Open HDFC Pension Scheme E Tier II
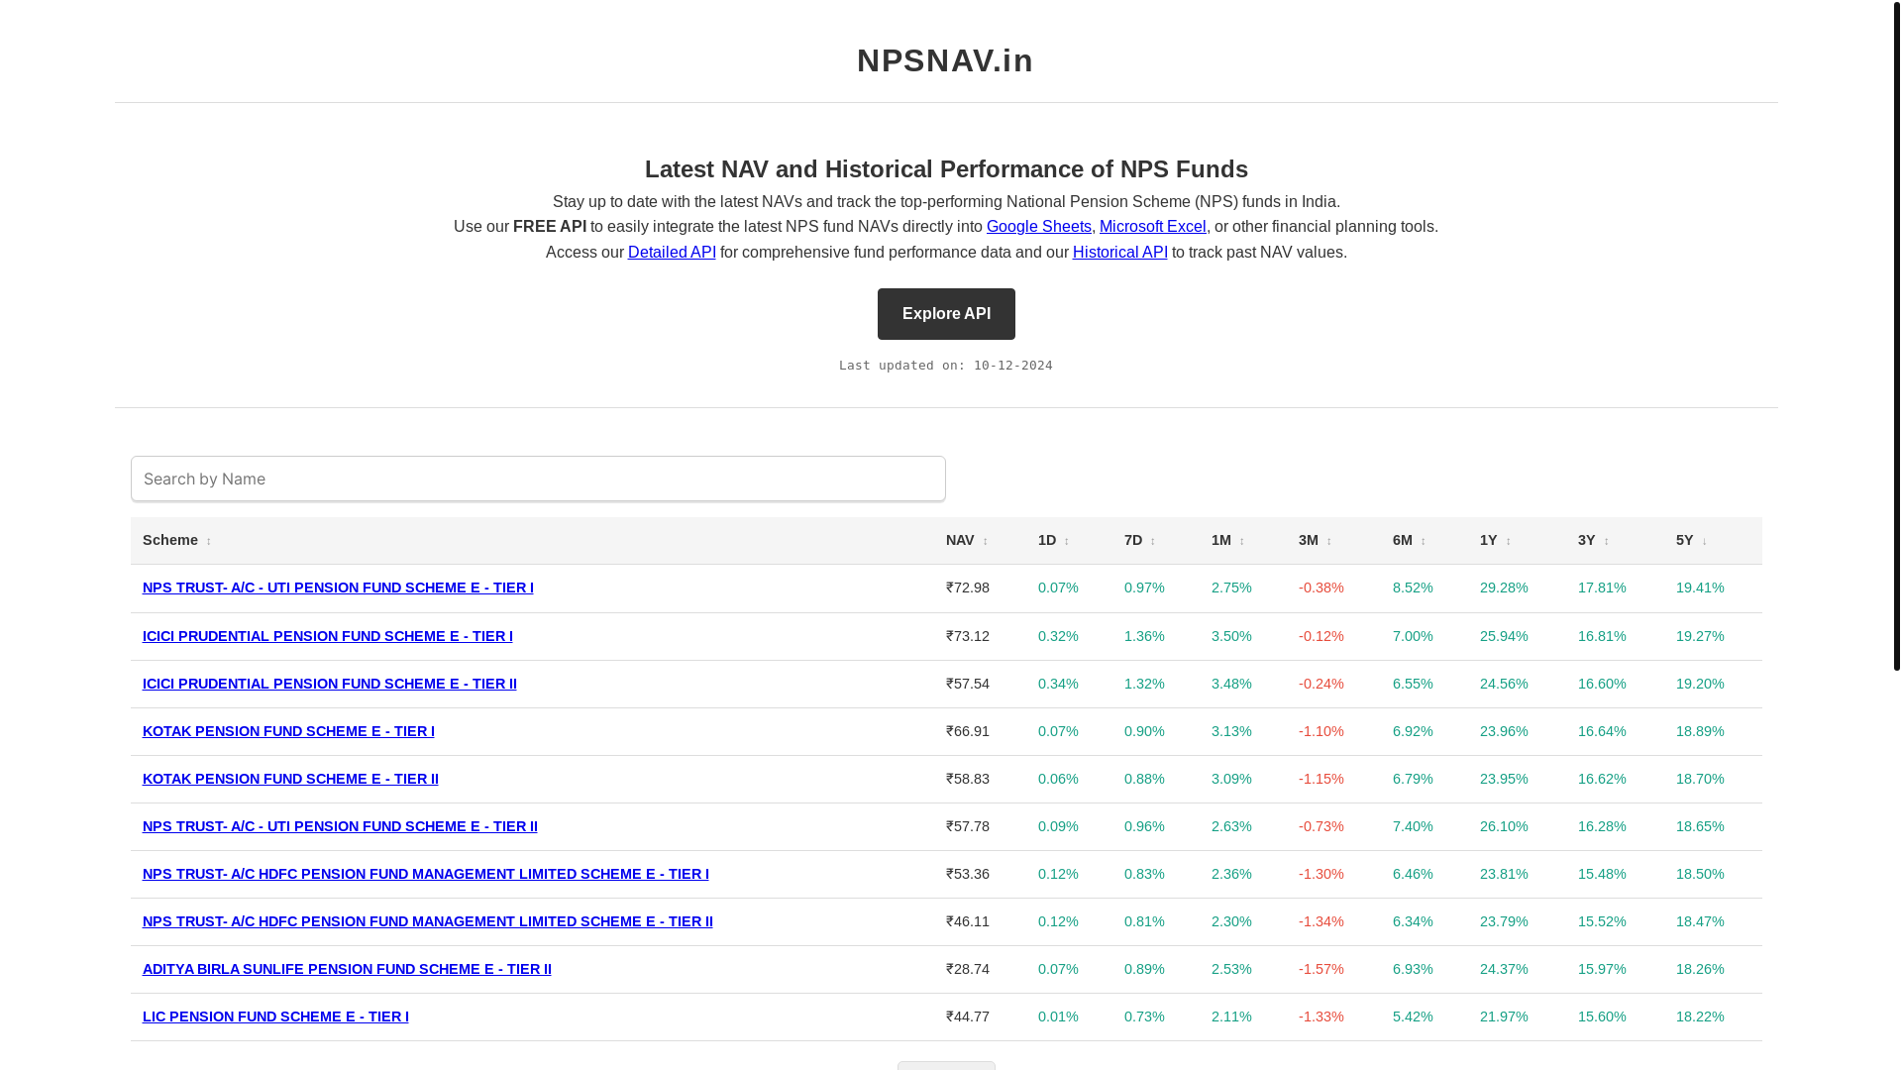The width and height of the screenshot is (1902, 1070). (427, 921)
